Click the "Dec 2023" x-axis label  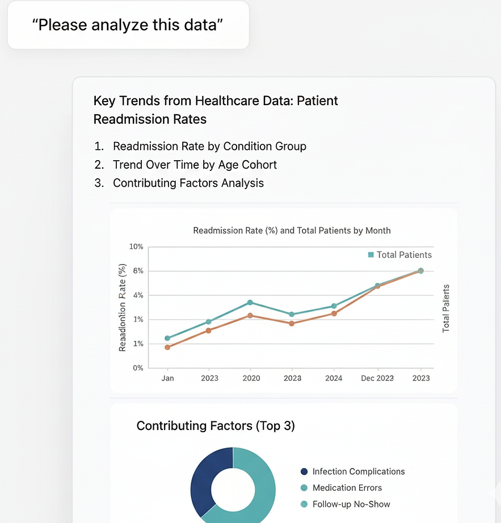tap(377, 378)
